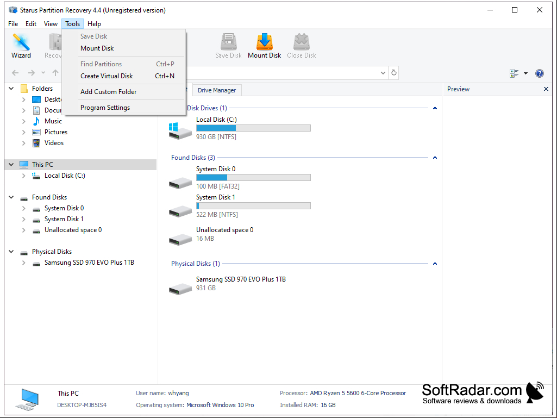The height and width of the screenshot is (418, 557).
Task: Select System Disk 1 label in tree
Action: pos(64,219)
